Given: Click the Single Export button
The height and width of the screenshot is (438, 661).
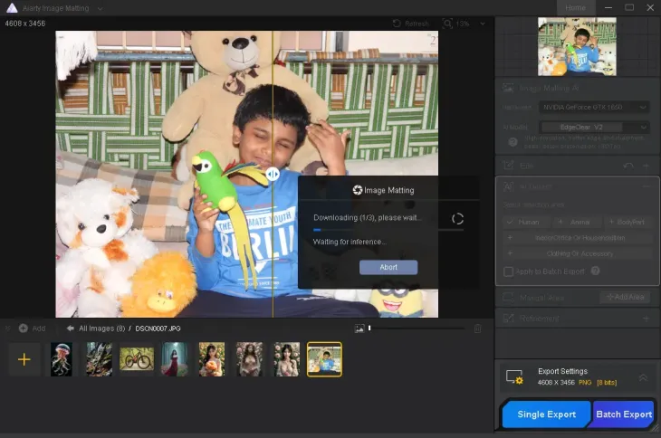Looking at the screenshot, I should pos(546,414).
